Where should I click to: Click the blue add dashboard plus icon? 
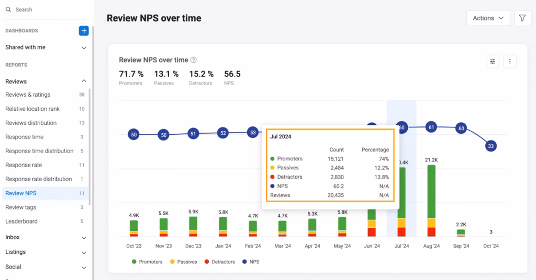click(x=84, y=31)
